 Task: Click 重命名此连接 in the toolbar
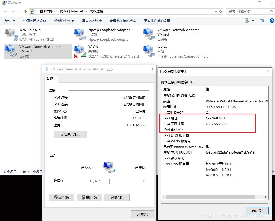[92, 21]
